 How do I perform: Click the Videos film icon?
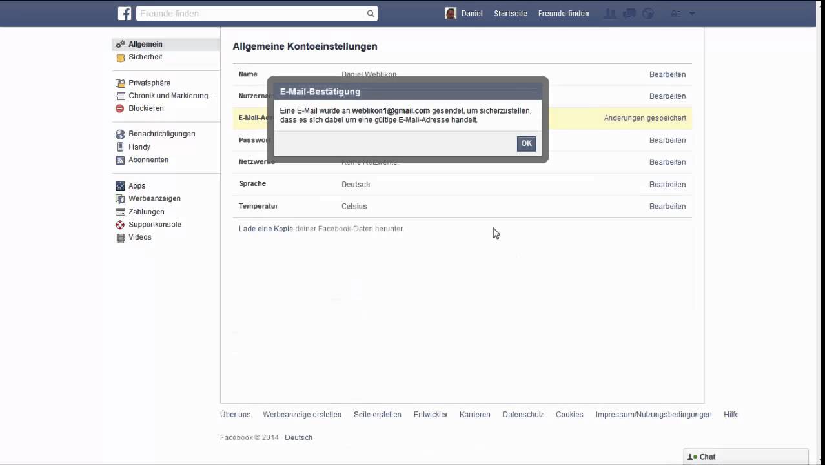(120, 238)
